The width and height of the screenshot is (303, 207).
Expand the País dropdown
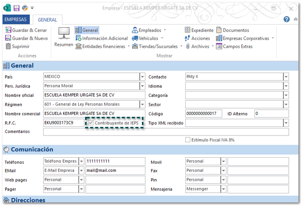click(x=142, y=77)
